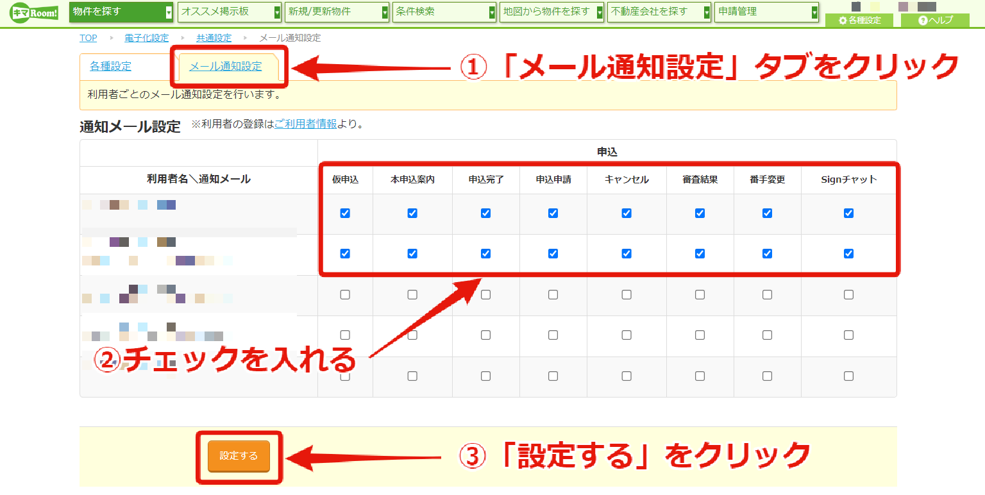Open the 不動産会社を探す menu
Screen dimensions: 985x495
click(659, 12)
